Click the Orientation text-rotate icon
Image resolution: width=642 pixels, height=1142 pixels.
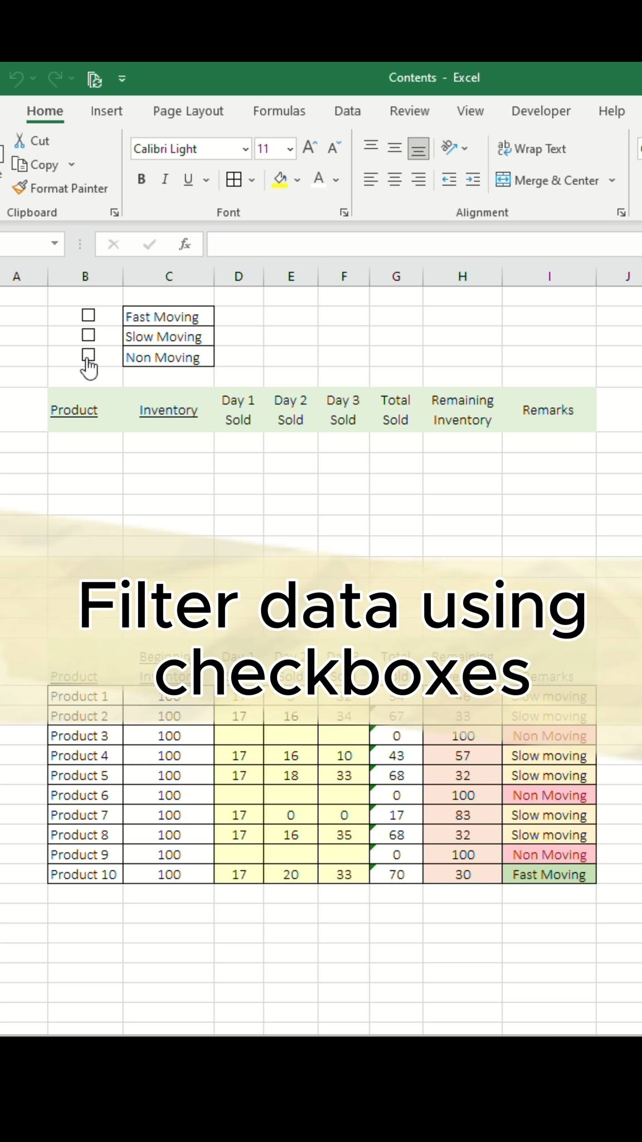coord(449,148)
